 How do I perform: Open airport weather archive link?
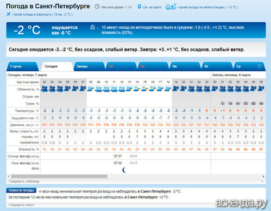coord(43,15)
